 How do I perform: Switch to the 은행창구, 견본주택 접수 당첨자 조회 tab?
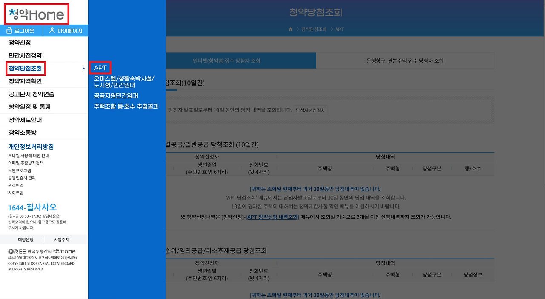[x=404, y=60]
